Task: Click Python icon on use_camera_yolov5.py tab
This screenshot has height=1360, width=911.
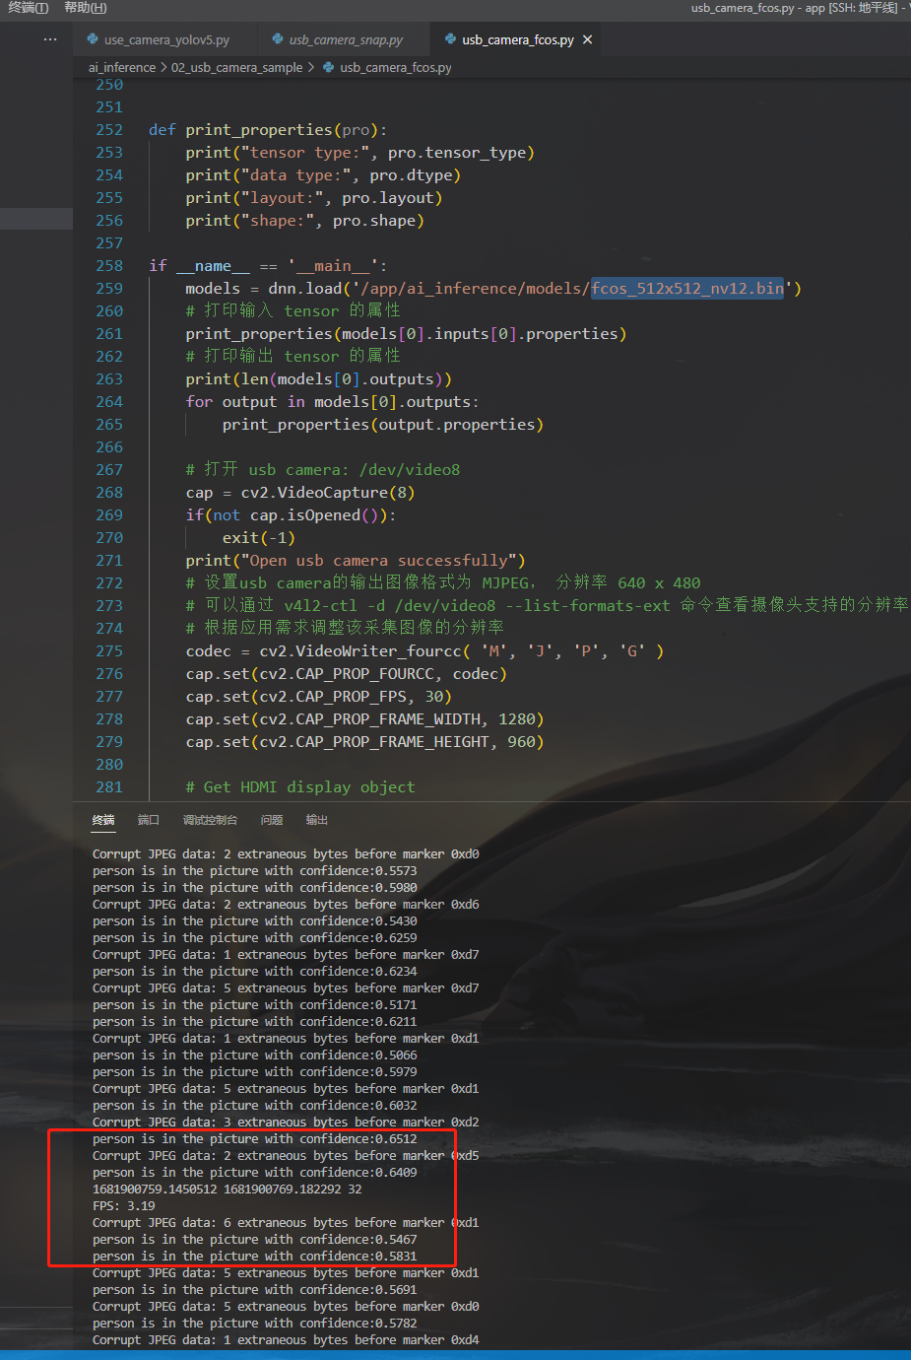Action: (x=93, y=39)
